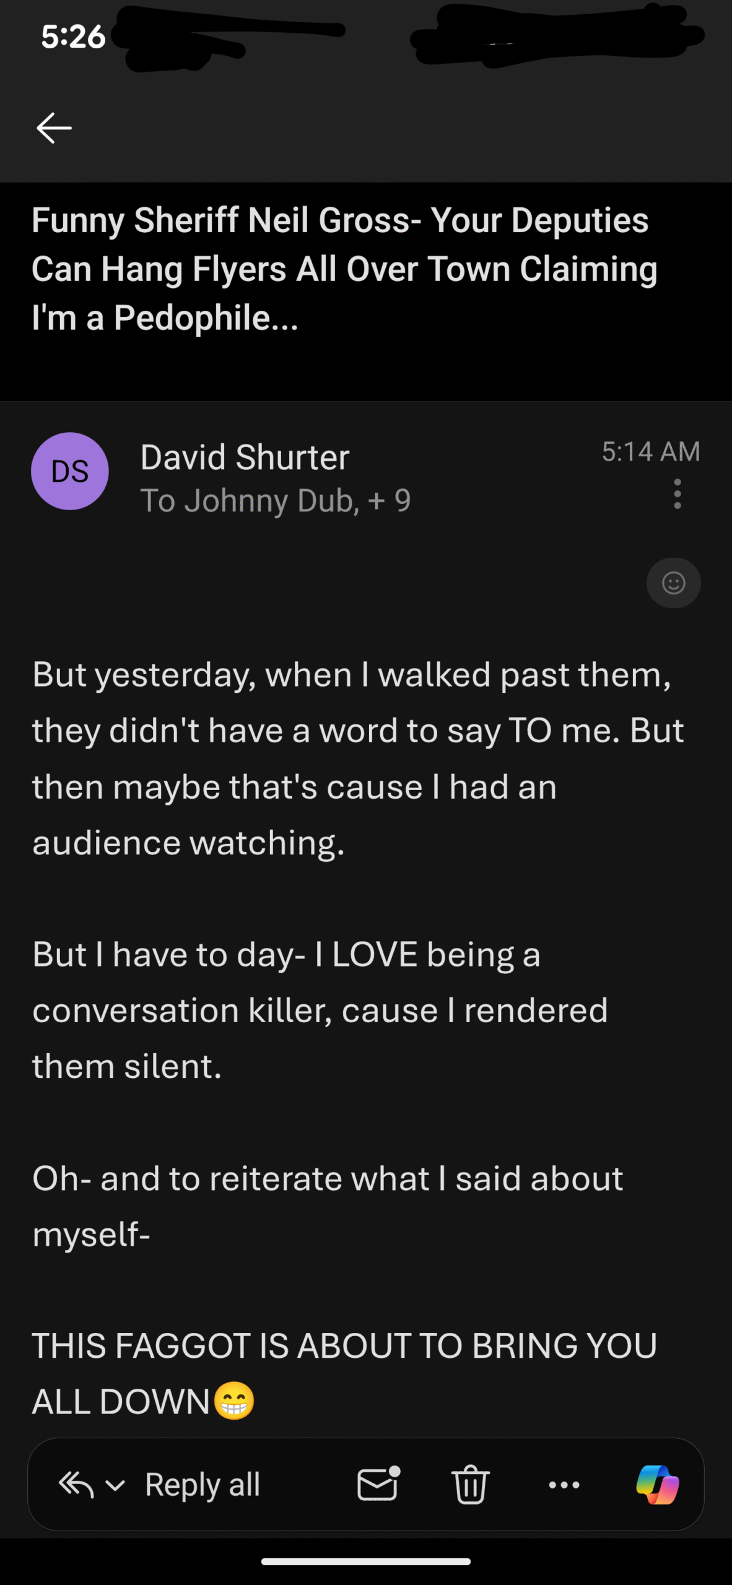
Task: Delete the email with the trash icon
Action: tap(471, 1484)
